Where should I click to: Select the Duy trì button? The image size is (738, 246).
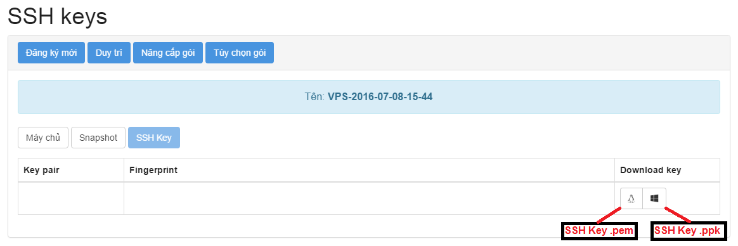(108, 53)
